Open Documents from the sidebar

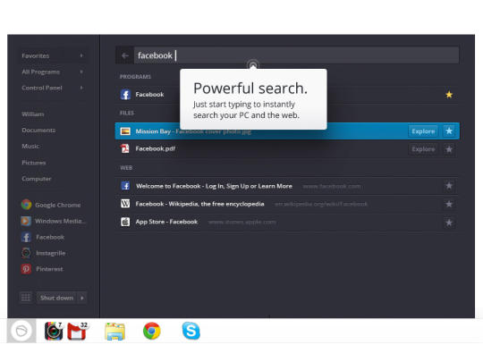pyautogui.click(x=38, y=130)
